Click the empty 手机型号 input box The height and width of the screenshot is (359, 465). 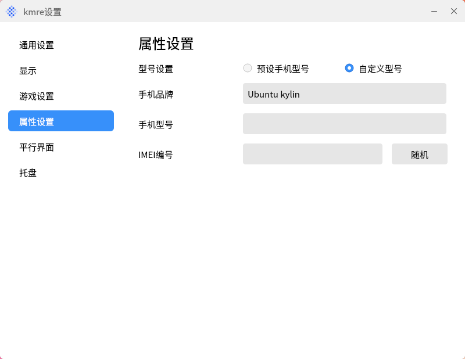click(344, 124)
